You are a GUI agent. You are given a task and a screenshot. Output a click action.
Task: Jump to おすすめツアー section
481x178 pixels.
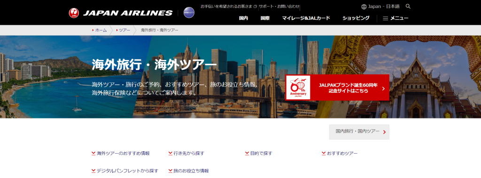click(x=340, y=153)
